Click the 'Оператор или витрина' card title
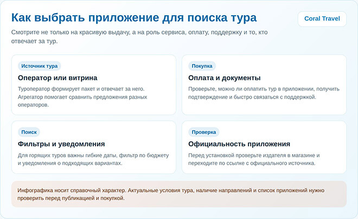 pos(57,78)
